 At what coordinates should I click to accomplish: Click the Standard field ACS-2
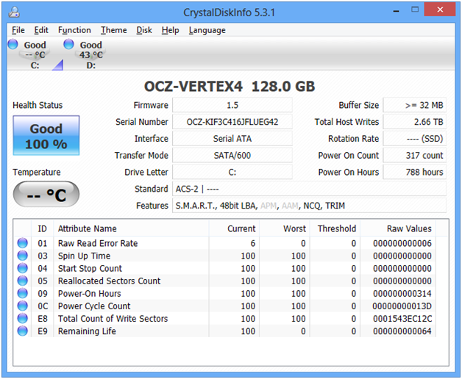(310, 189)
